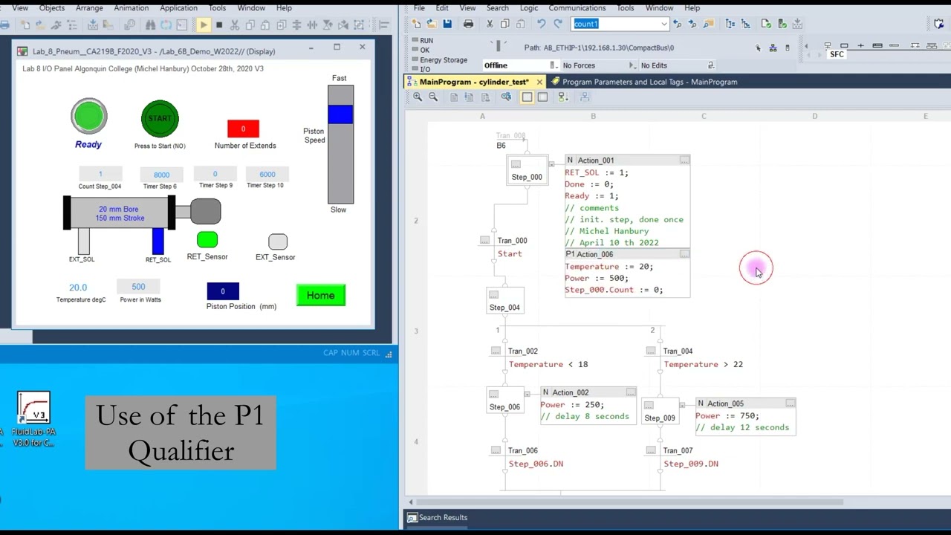
Task: Click the small box beside Tran_006
Action: 496,450
